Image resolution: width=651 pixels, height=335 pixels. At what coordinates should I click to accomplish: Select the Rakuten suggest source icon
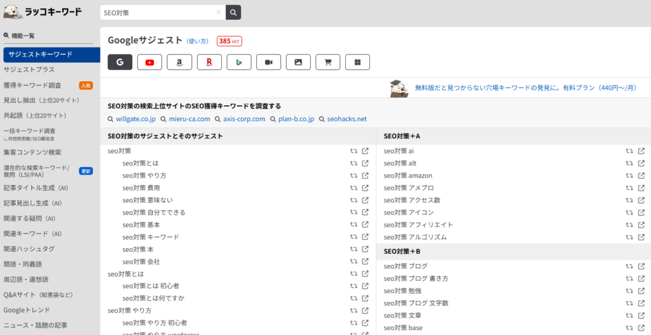coord(209,62)
